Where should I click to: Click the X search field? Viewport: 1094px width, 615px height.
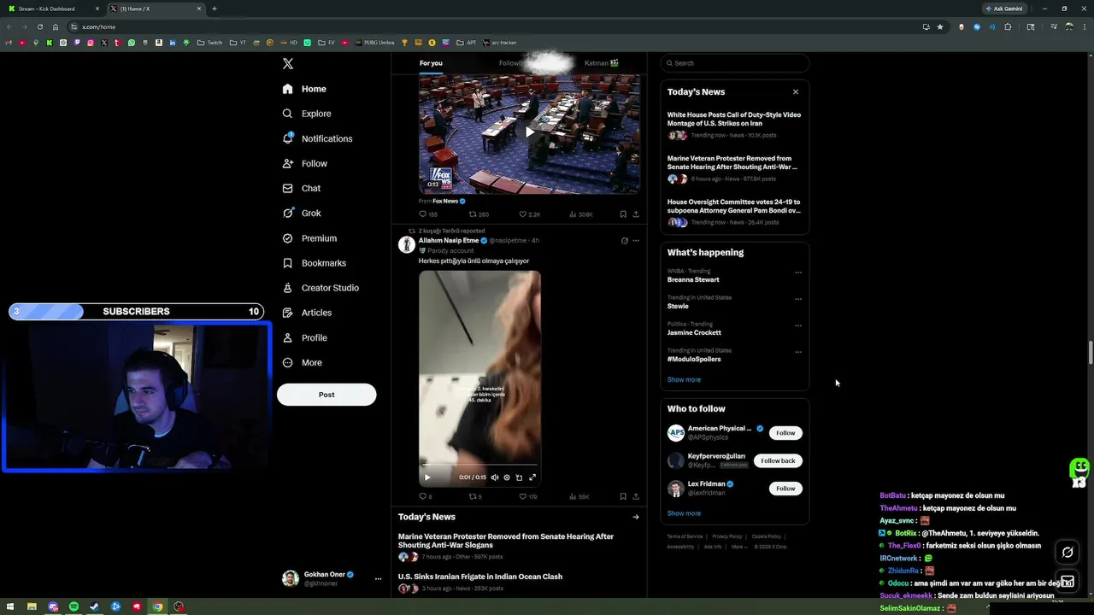(x=735, y=63)
